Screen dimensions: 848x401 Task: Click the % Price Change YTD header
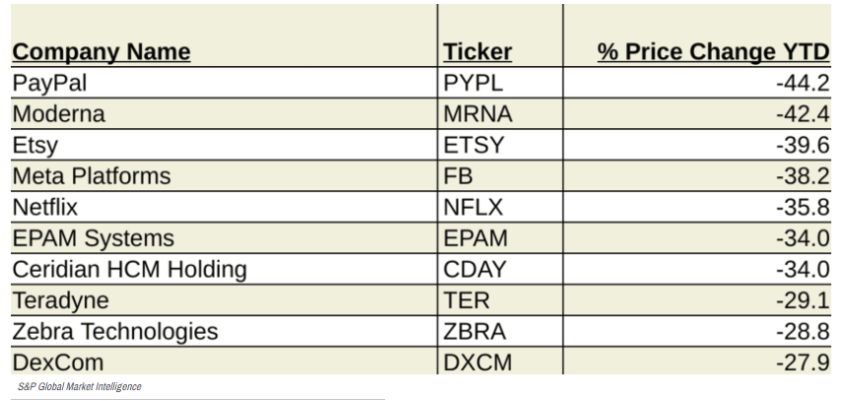pos(713,52)
